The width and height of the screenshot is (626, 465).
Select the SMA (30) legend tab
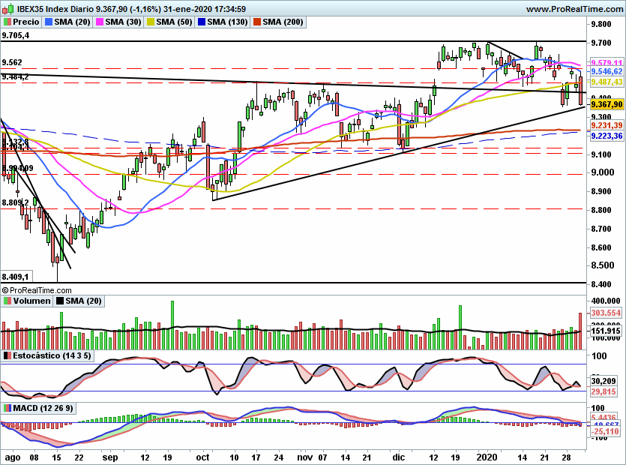pos(121,22)
